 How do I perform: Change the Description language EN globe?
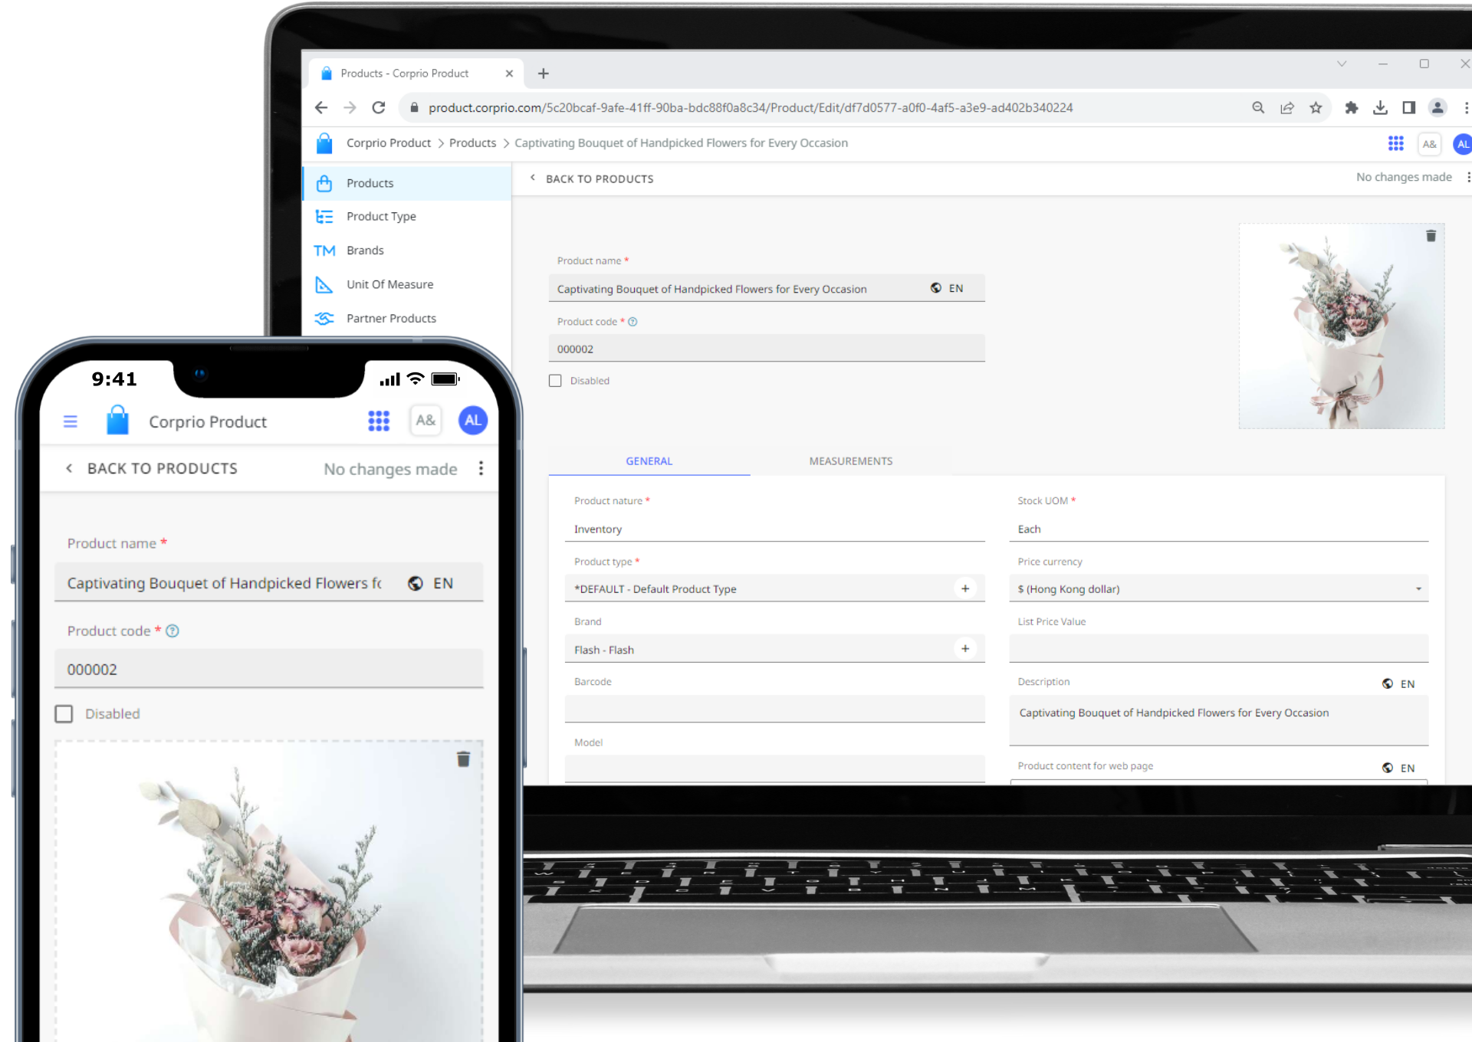pyautogui.click(x=1398, y=683)
